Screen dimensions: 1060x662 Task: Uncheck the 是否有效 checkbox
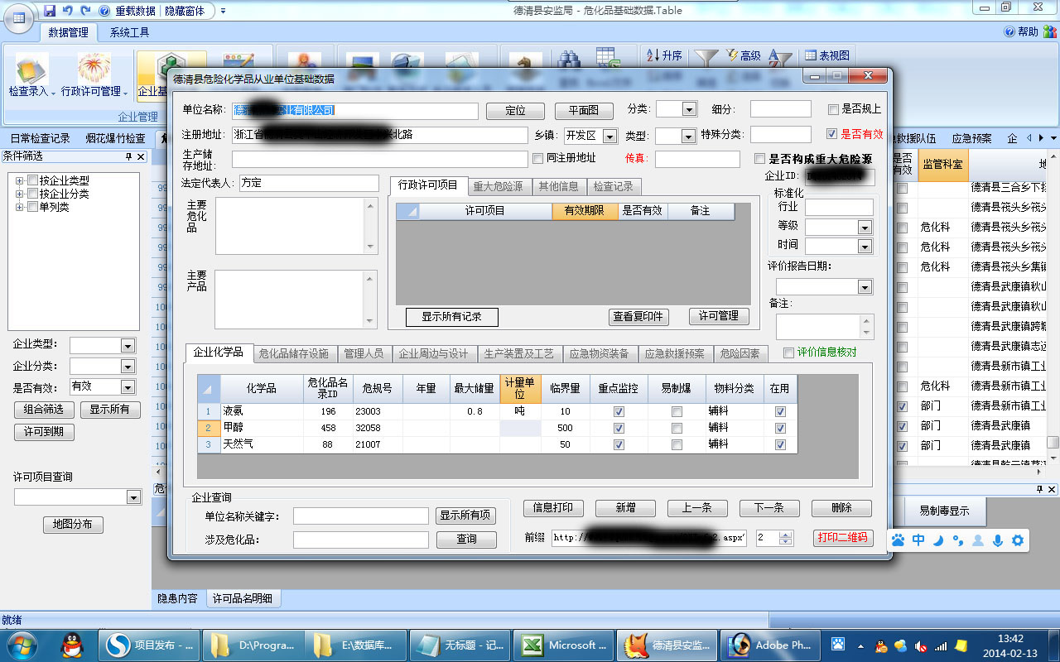coord(832,134)
